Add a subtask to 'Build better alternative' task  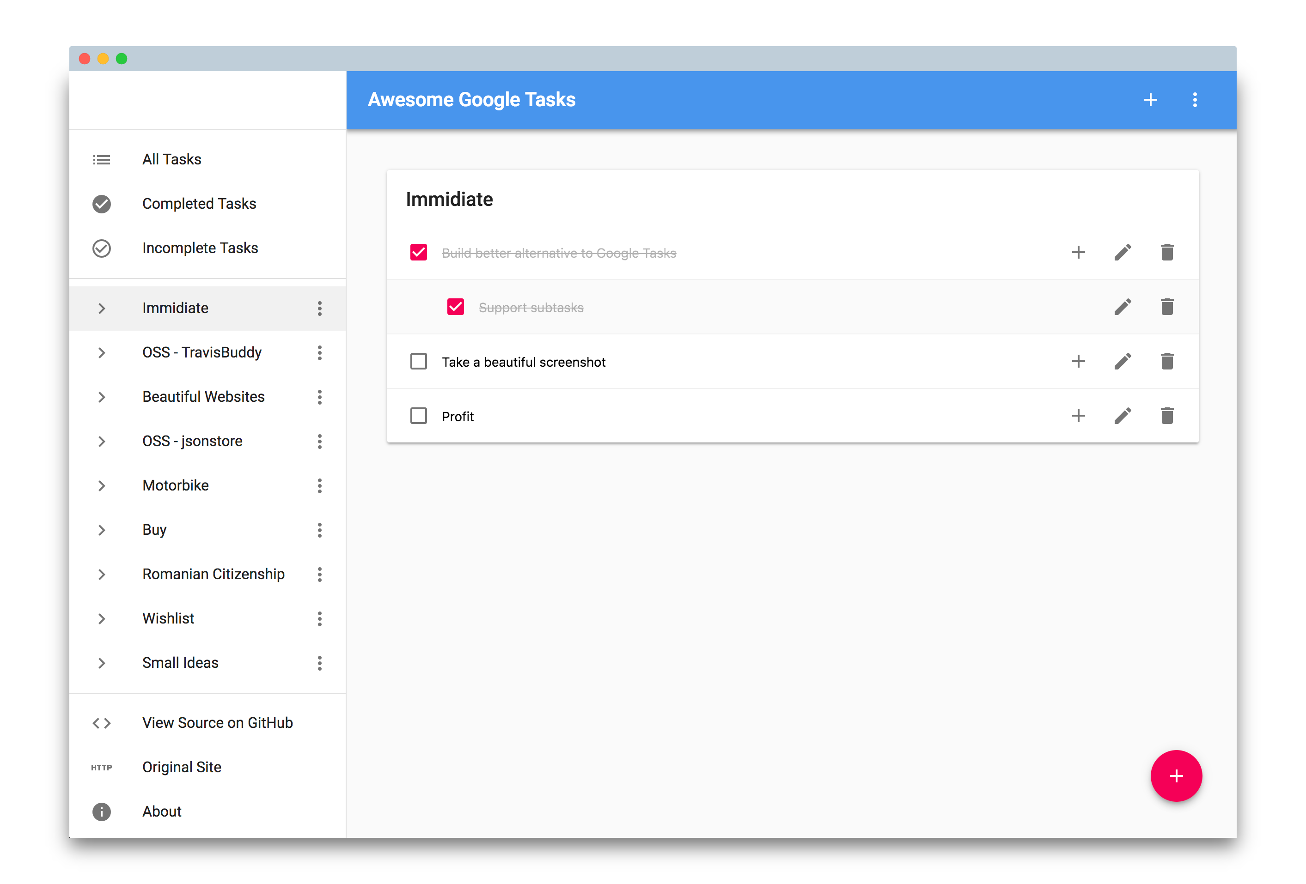1078,253
